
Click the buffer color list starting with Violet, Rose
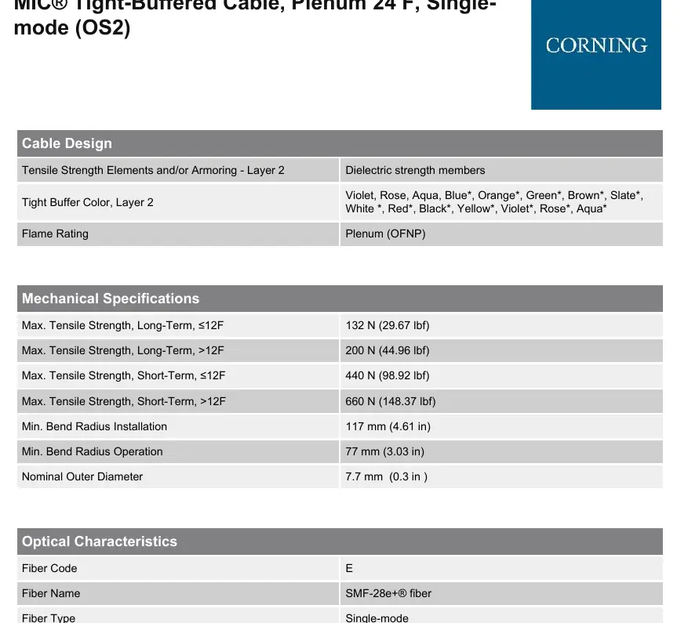point(494,202)
